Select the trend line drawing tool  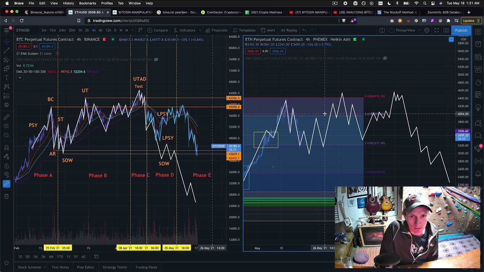click(x=6, y=50)
